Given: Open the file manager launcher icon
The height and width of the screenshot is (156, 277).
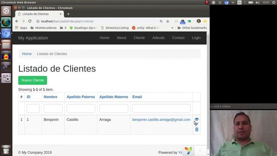Looking at the screenshot, I should 6,45.
